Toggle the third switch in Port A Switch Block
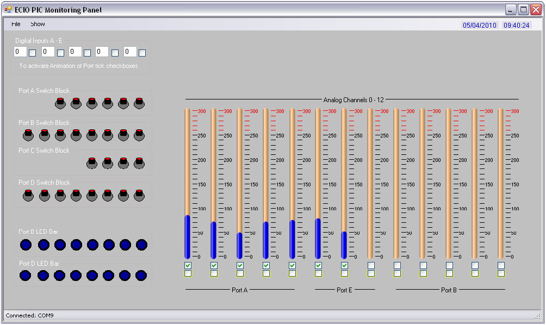Screen dimensions: 546x325 (92, 103)
